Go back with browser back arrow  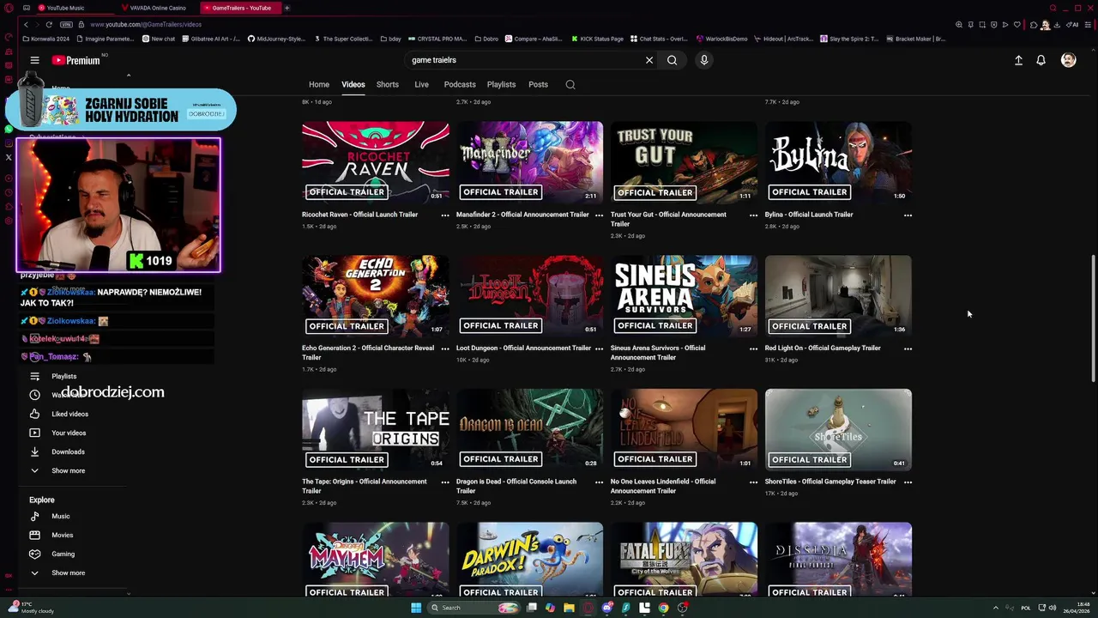(x=26, y=24)
